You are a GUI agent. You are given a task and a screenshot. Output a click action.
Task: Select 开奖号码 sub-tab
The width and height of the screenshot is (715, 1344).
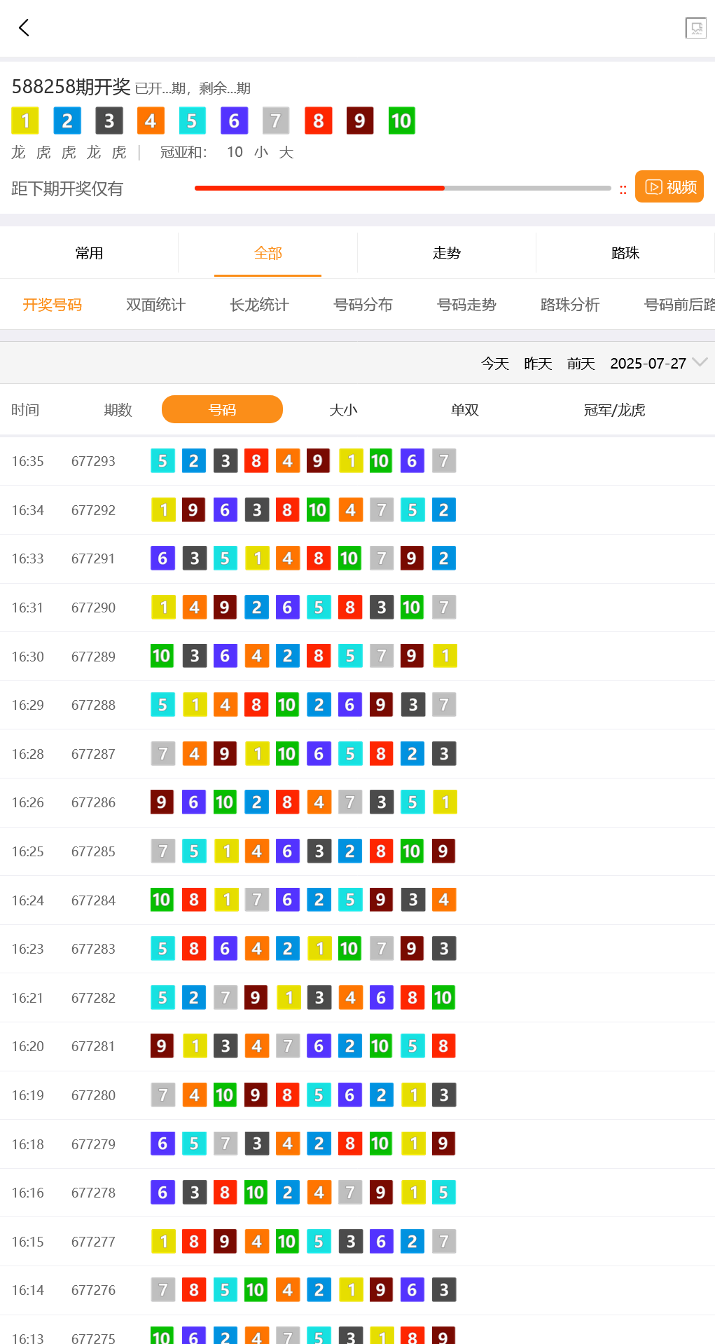(x=52, y=305)
